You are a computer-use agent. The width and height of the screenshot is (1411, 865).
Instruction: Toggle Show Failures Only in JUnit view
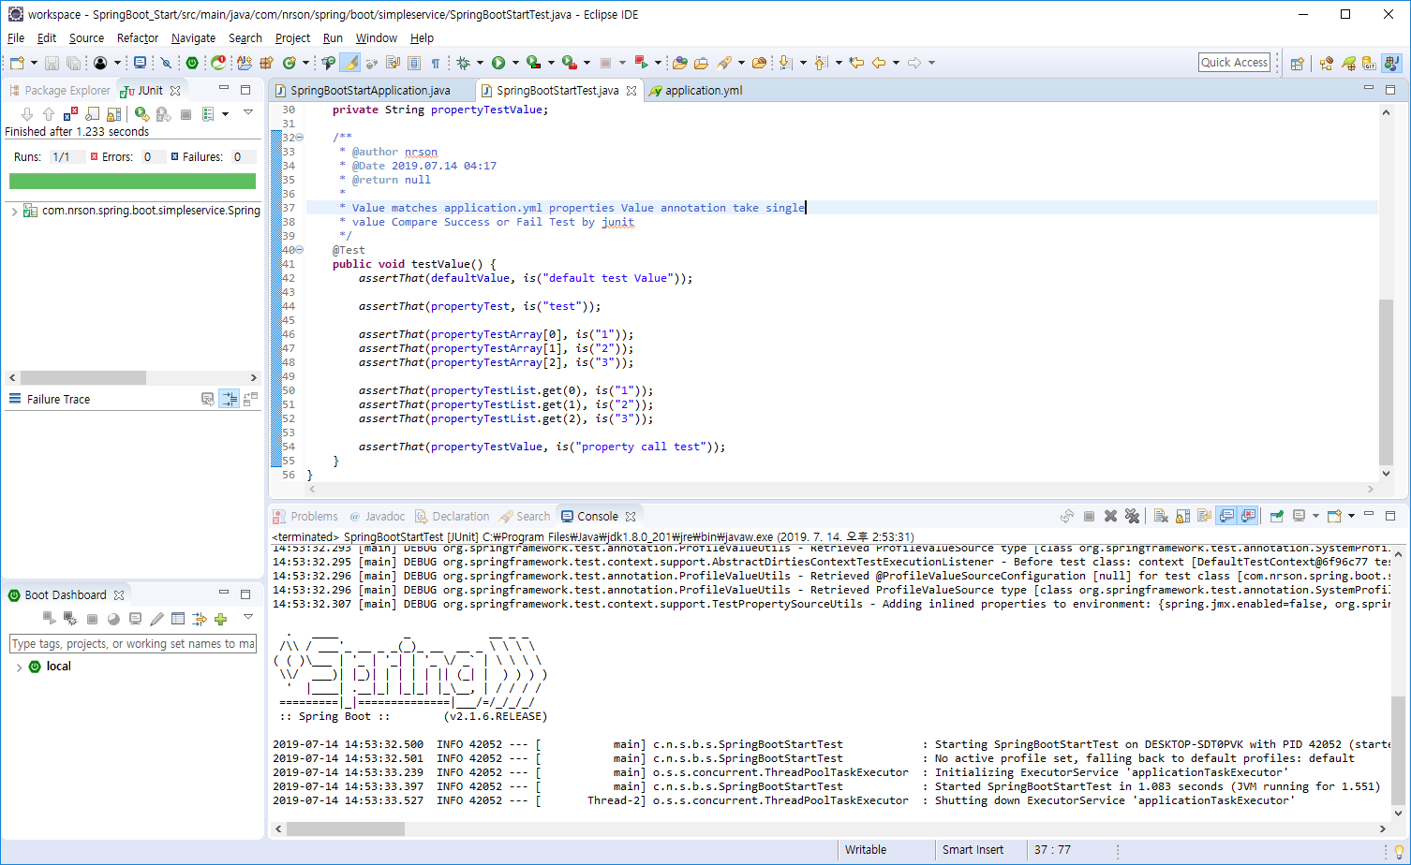tap(70, 113)
